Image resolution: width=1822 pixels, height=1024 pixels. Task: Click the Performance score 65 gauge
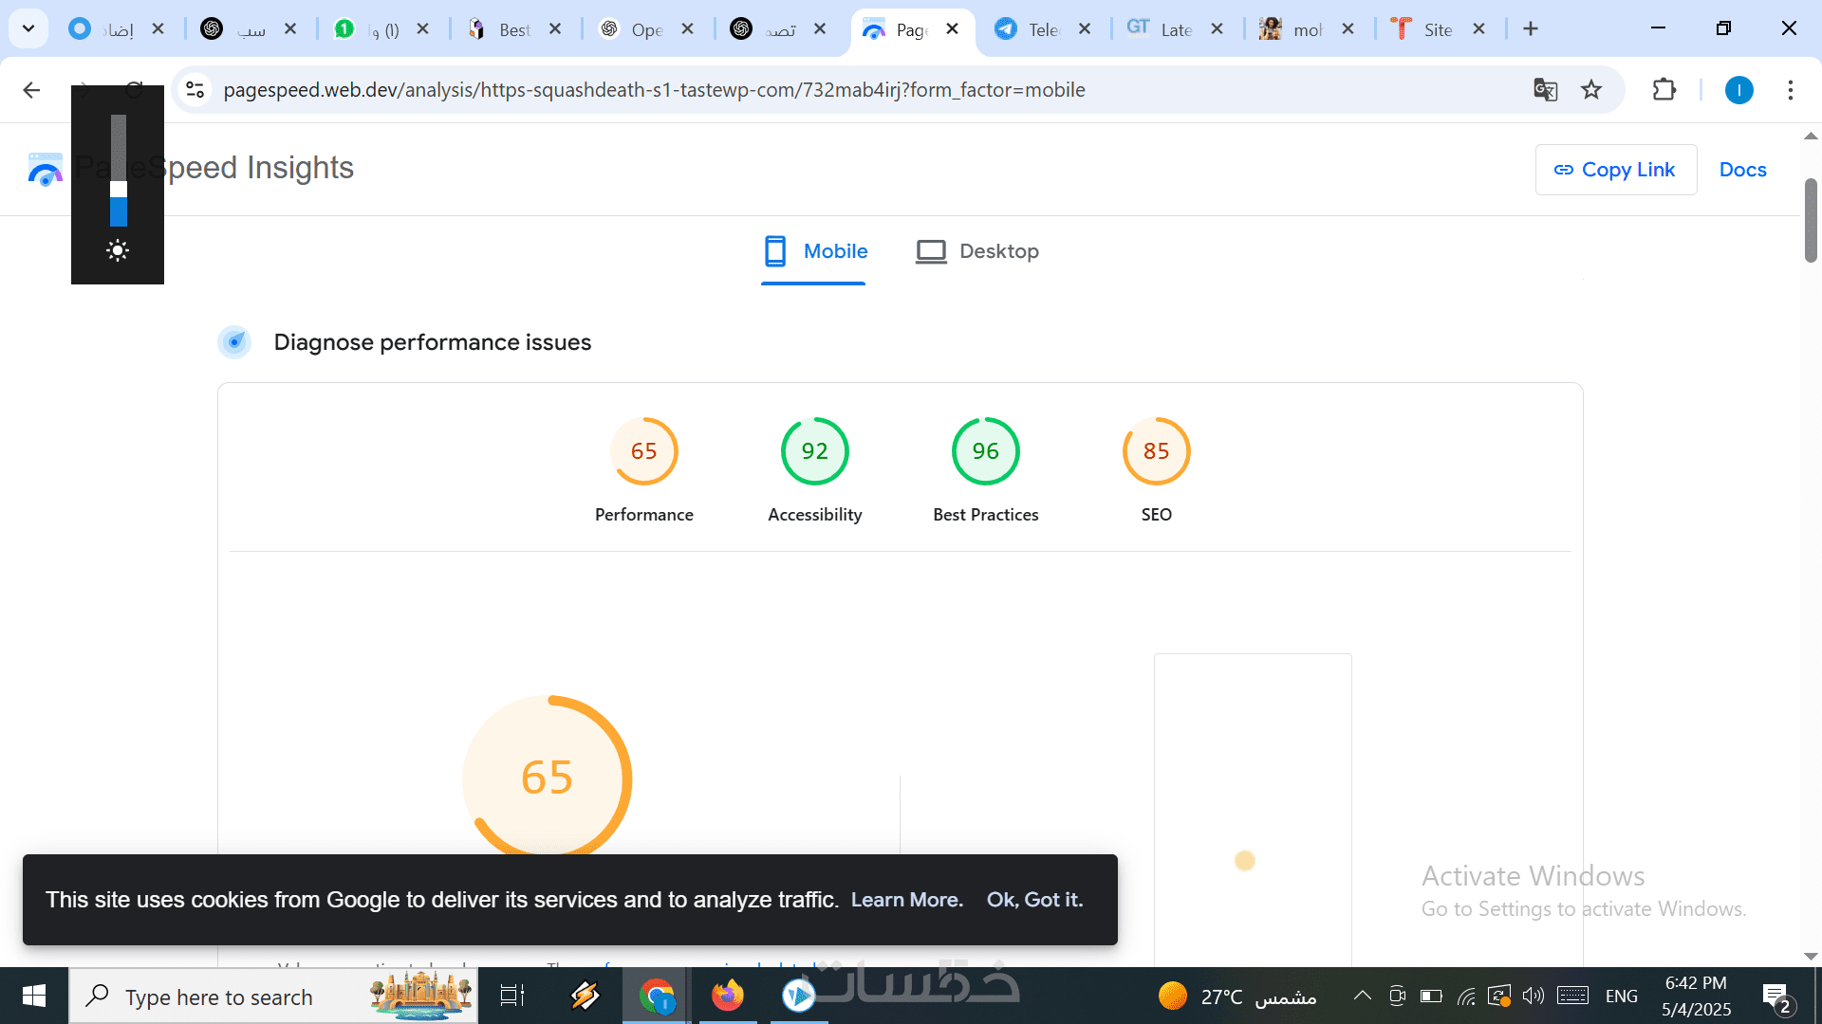pos(643,451)
